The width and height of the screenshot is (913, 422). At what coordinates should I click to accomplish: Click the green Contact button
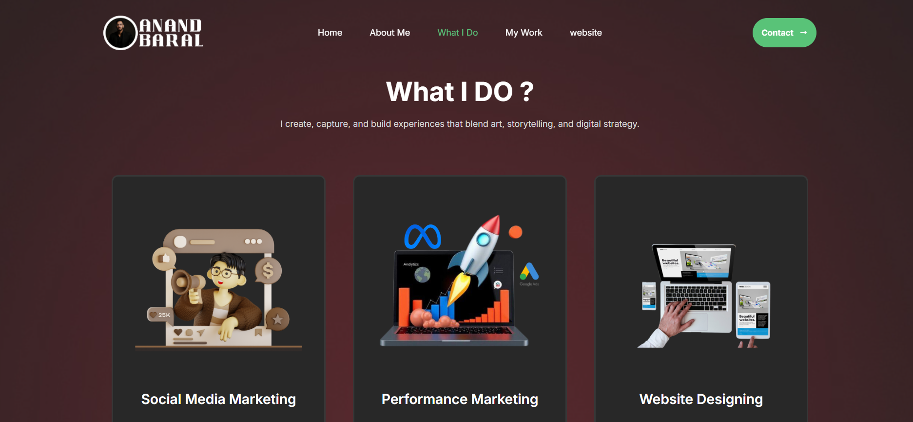coord(784,33)
